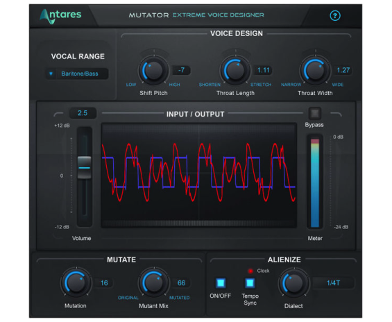Click the STRETCH label under Throat Length
This screenshot has height=322, width=392.
[261, 85]
